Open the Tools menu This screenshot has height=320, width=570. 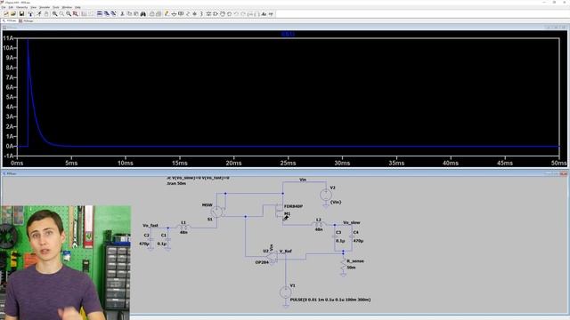[x=56, y=7]
